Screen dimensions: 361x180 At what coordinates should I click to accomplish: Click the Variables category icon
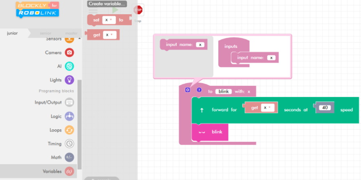pos(69,171)
